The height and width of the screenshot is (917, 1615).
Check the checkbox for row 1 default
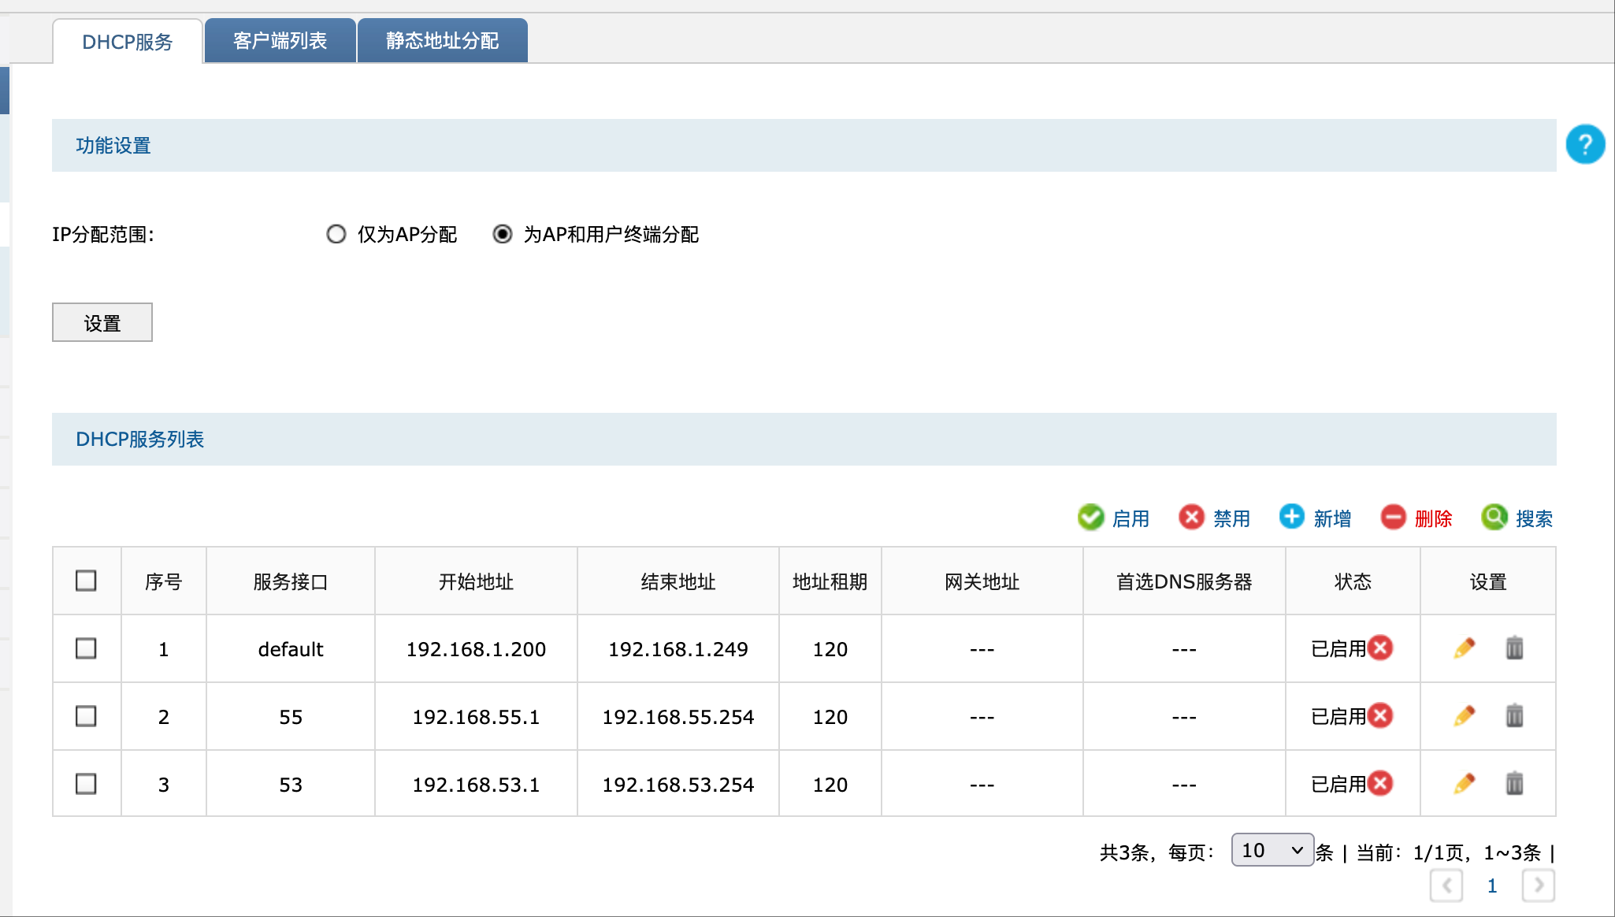[x=86, y=648]
